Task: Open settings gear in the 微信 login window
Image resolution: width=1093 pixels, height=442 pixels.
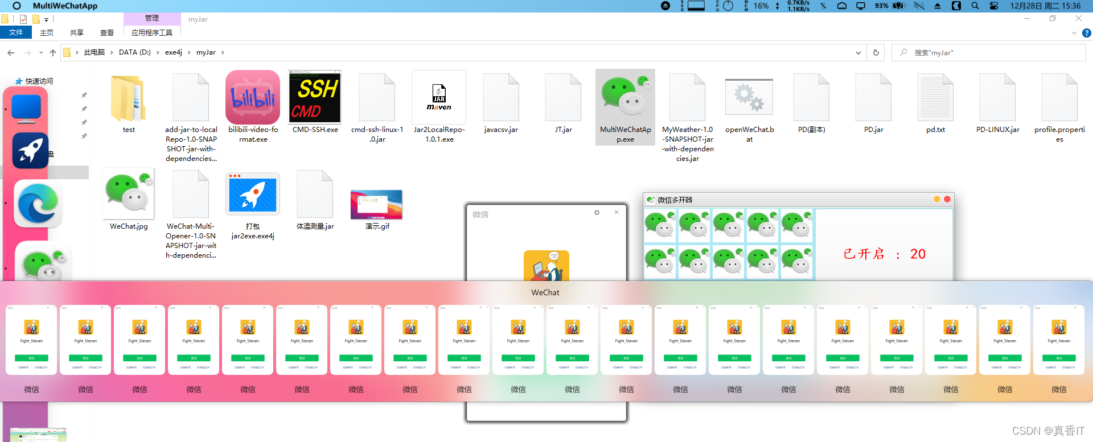Action: 597,212
